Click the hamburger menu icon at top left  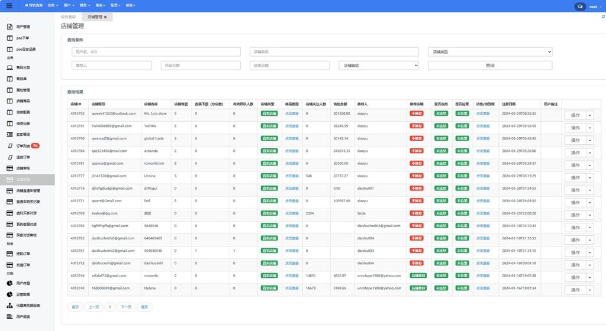coord(8,5)
